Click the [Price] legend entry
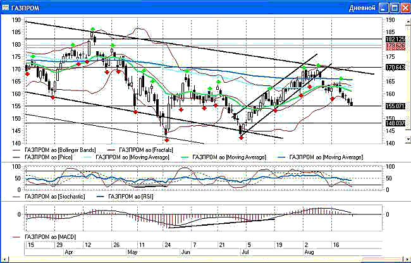The height and width of the screenshot is (263, 411). [43, 157]
